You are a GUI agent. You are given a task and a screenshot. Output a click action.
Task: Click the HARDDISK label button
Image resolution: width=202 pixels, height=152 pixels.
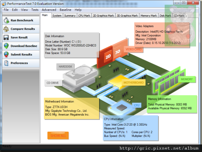[66, 67]
